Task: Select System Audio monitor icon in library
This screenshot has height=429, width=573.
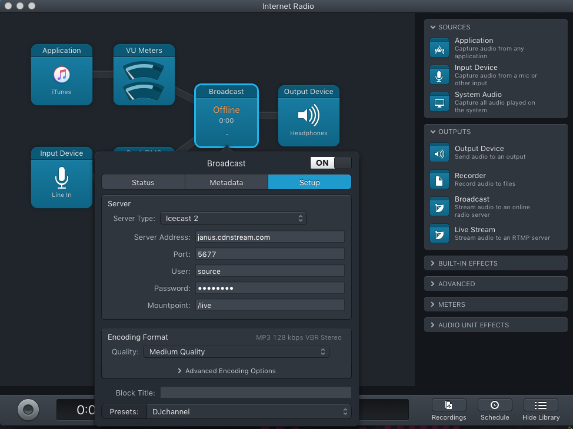Action: pos(439,102)
